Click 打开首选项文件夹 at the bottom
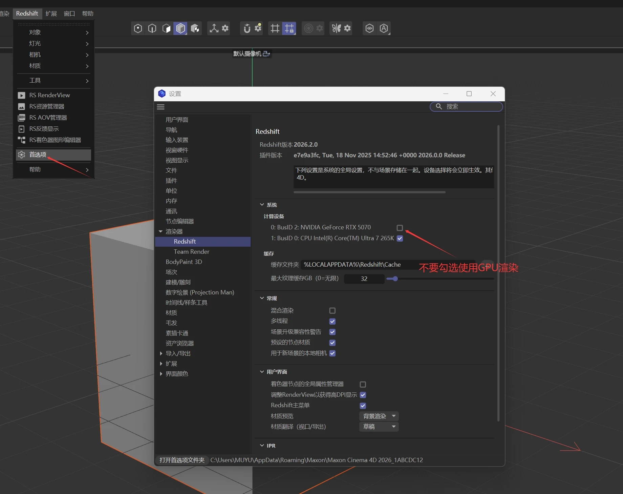 (181, 460)
